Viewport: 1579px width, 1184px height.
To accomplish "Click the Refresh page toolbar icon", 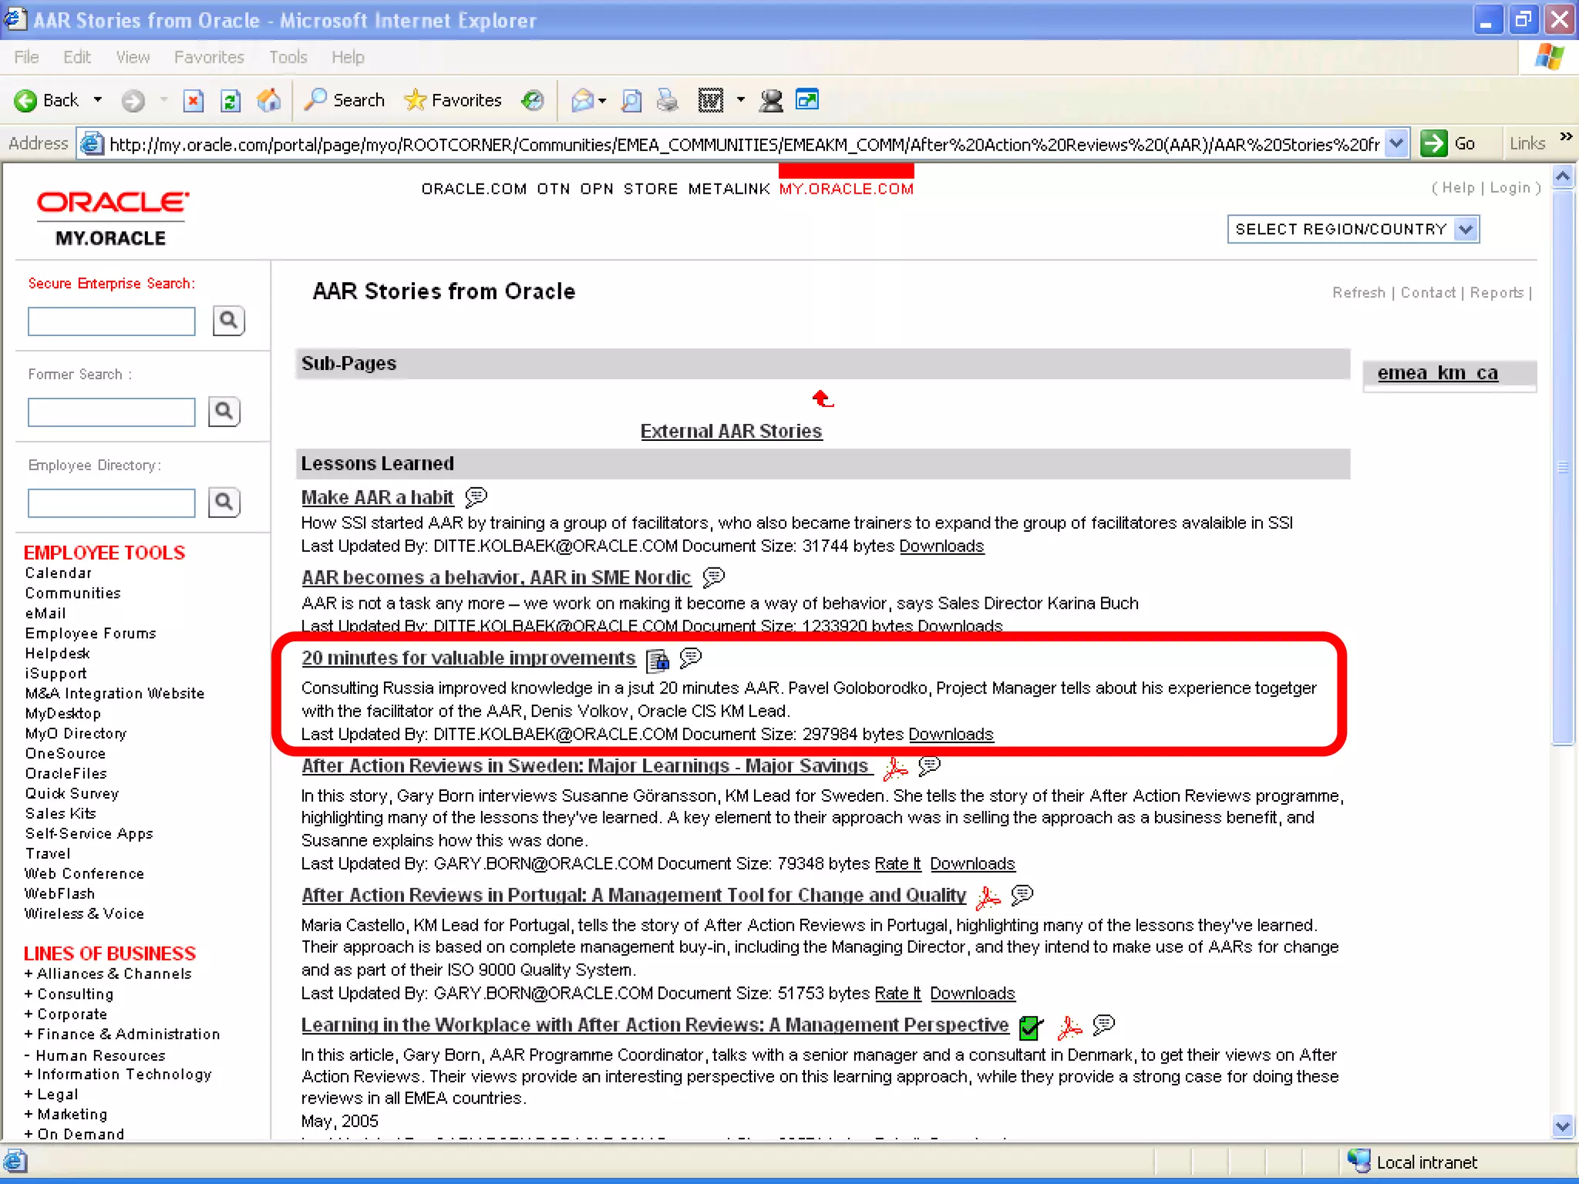I will tap(231, 101).
